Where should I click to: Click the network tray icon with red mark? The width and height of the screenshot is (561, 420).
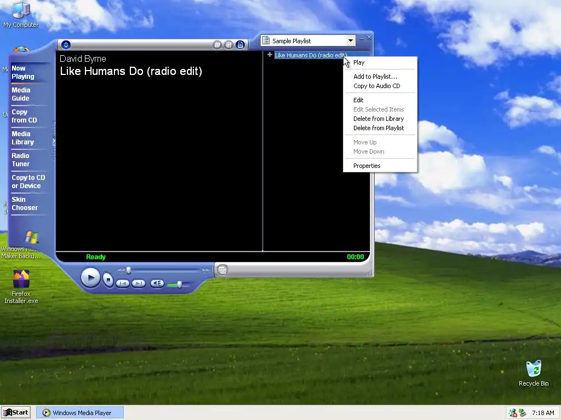513,413
